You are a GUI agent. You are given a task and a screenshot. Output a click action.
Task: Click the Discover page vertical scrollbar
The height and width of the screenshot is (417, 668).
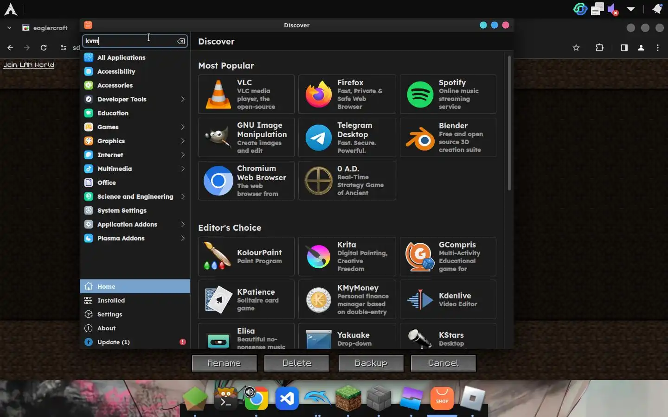tap(509, 123)
